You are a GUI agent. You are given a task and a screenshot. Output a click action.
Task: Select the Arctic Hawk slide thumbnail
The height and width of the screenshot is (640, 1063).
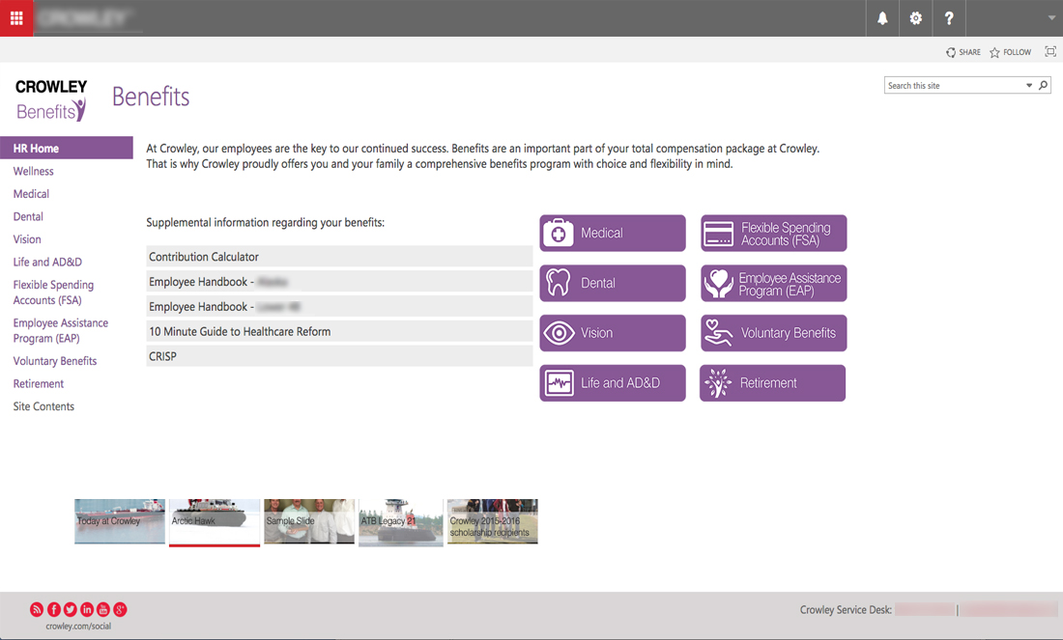coord(215,521)
